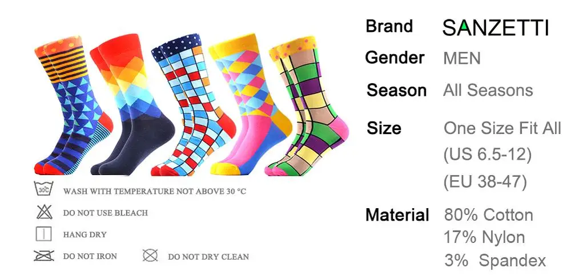Select the pink and yellow argyle sock pair

coord(251,105)
